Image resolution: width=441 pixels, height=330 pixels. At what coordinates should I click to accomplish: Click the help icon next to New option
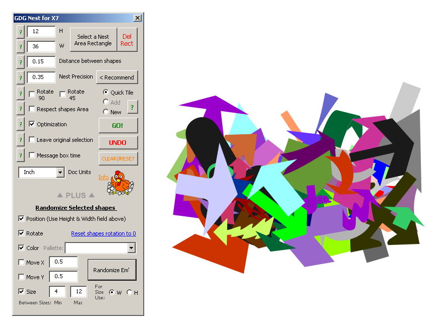132,107
